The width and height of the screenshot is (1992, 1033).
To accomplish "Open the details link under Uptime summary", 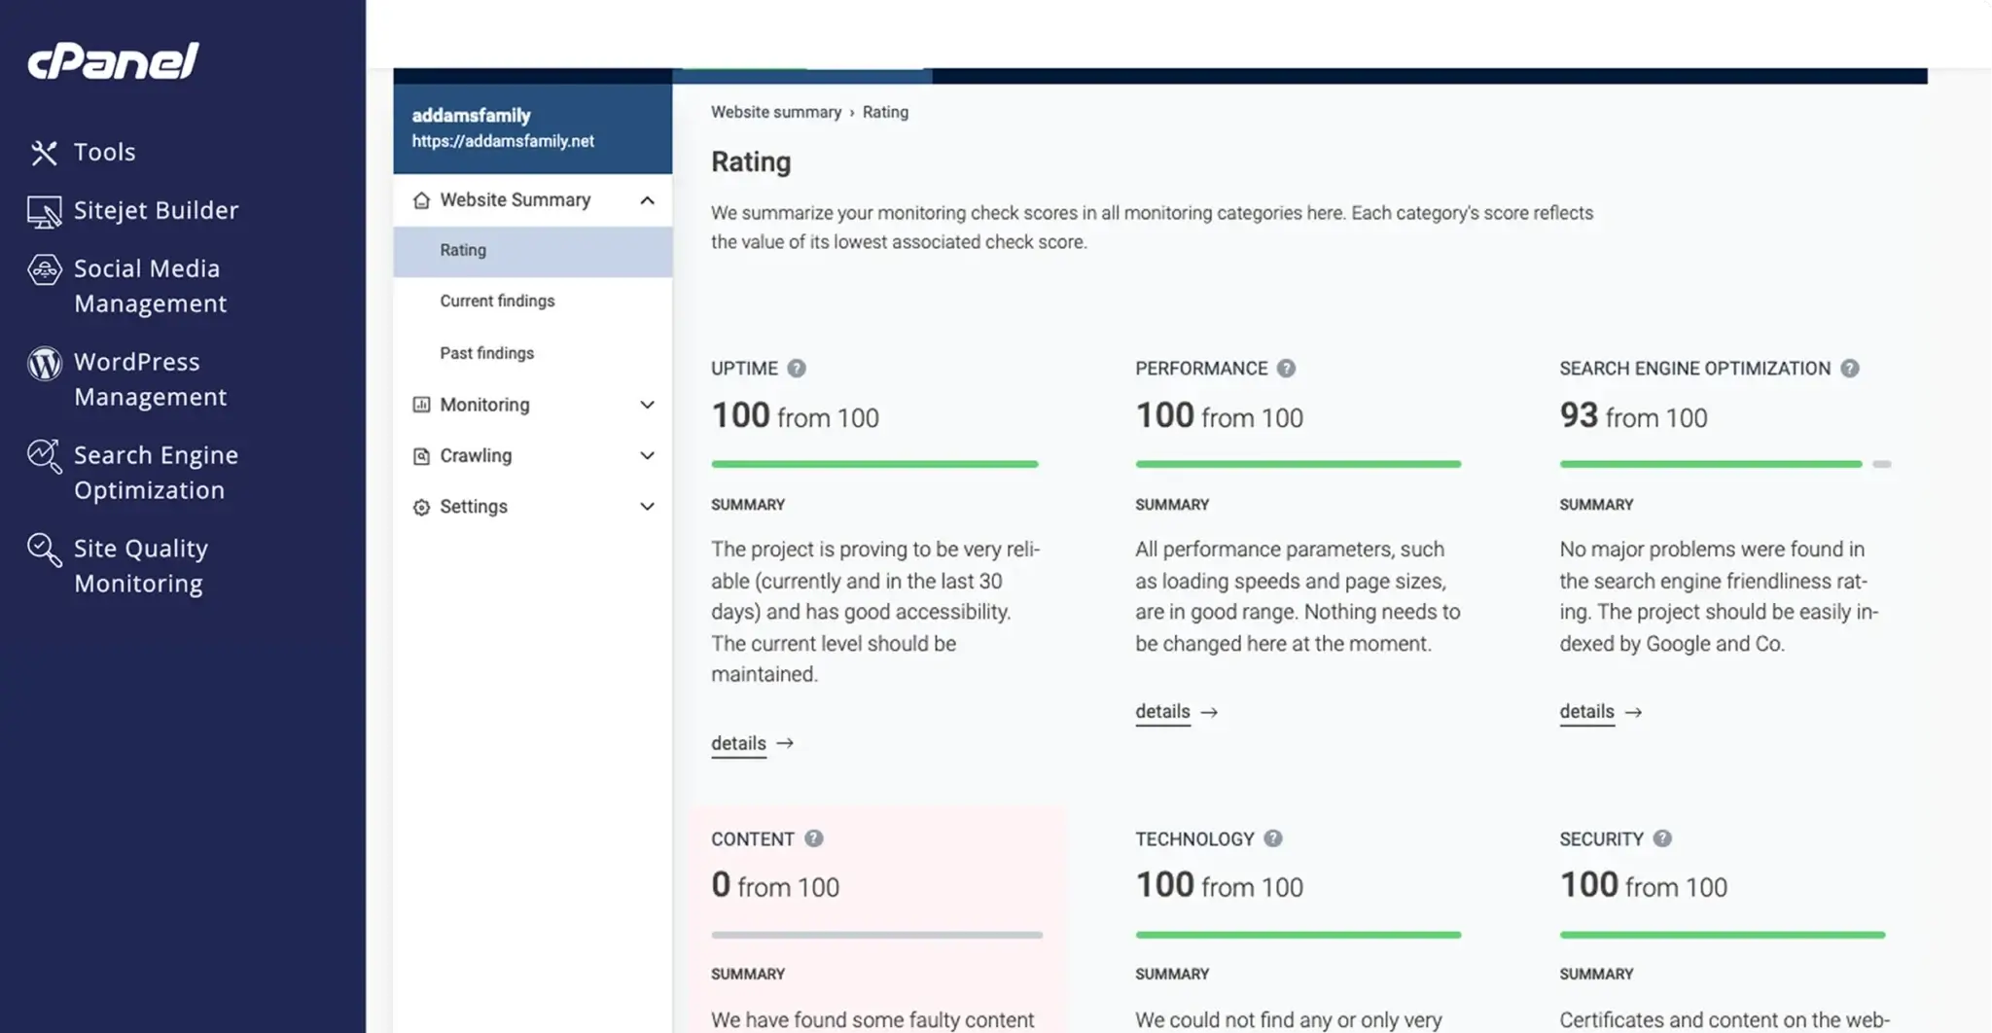I will [738, 743].
